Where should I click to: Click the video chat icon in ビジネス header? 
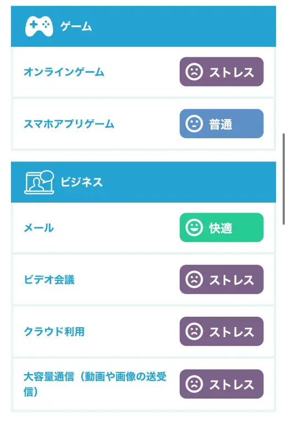[39, 182]
